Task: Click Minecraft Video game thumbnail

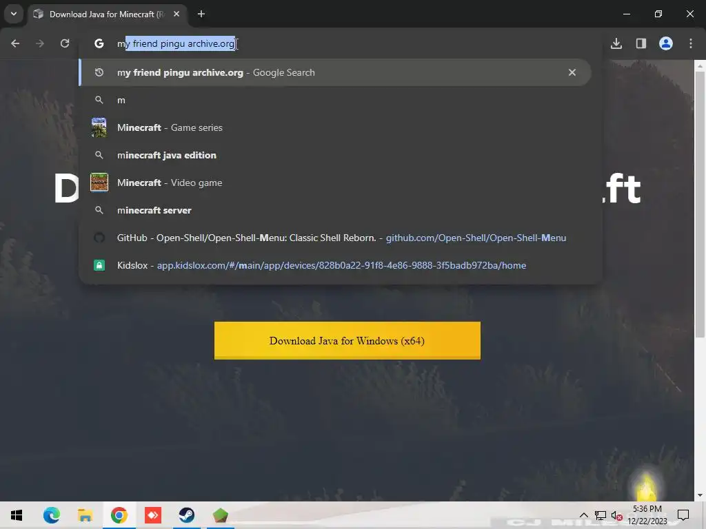Action: point(99,182)
